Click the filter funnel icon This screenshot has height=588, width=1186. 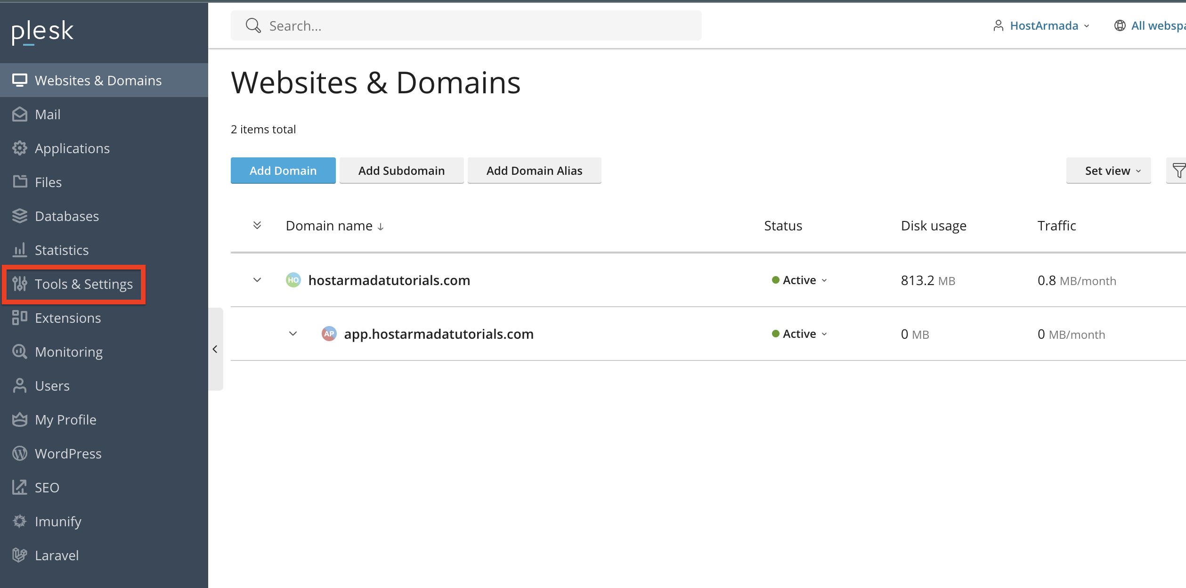[1178, 171]
